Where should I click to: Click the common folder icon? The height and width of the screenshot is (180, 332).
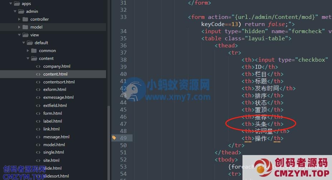34,51
